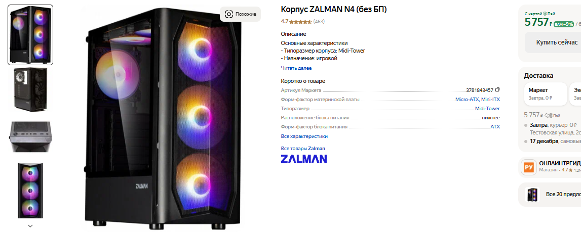Select the second delivery option tab next to Маркет
The width and height of the screenshot is (581, 233).
[x=575, y=94]
